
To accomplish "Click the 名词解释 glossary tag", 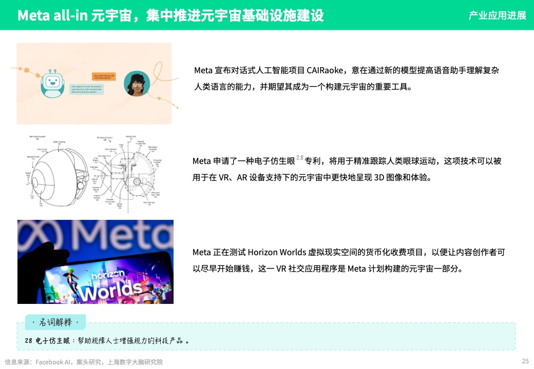I will (x=55, y=322).
